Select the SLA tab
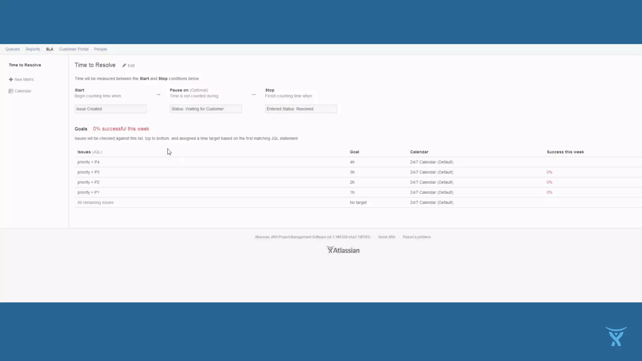The height and width of the screenshot is (361, 642). click(x=50, y=49)
